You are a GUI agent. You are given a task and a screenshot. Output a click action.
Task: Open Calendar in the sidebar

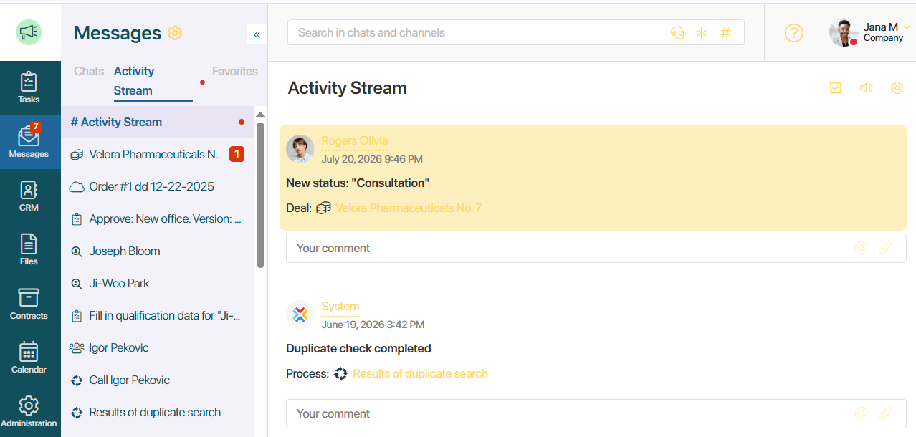29,358
